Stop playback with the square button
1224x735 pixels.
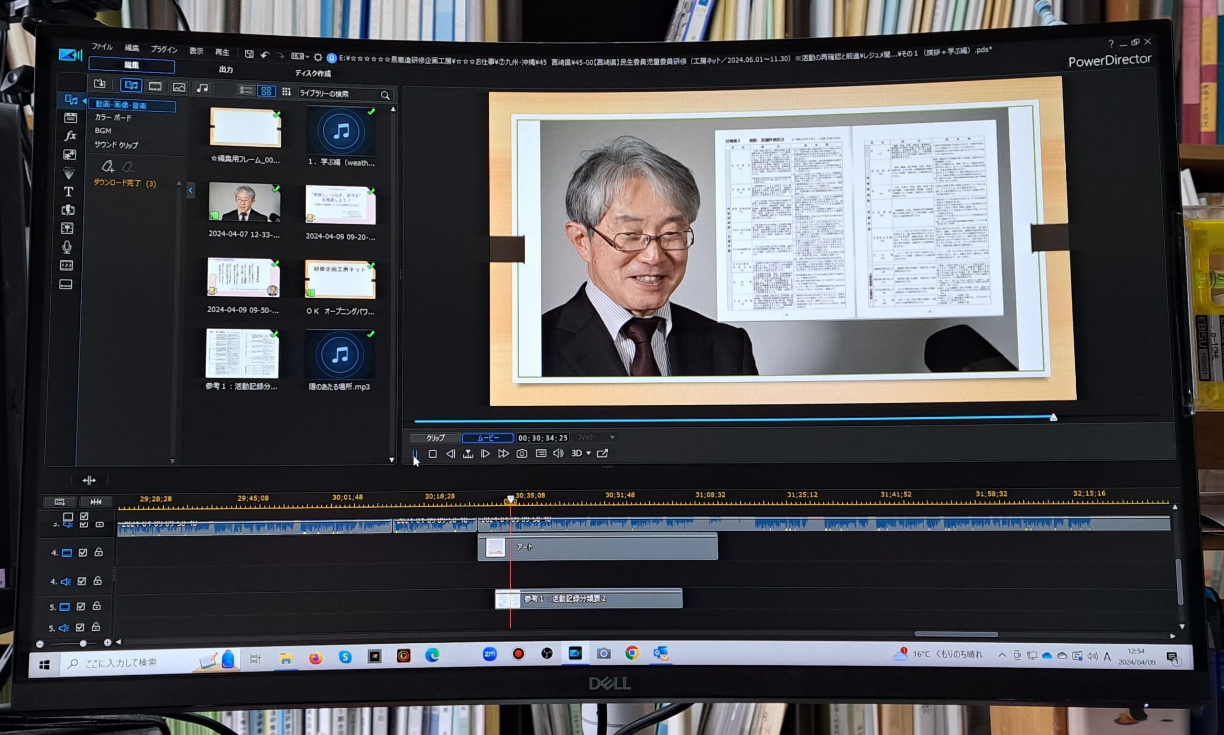(433, 454)
